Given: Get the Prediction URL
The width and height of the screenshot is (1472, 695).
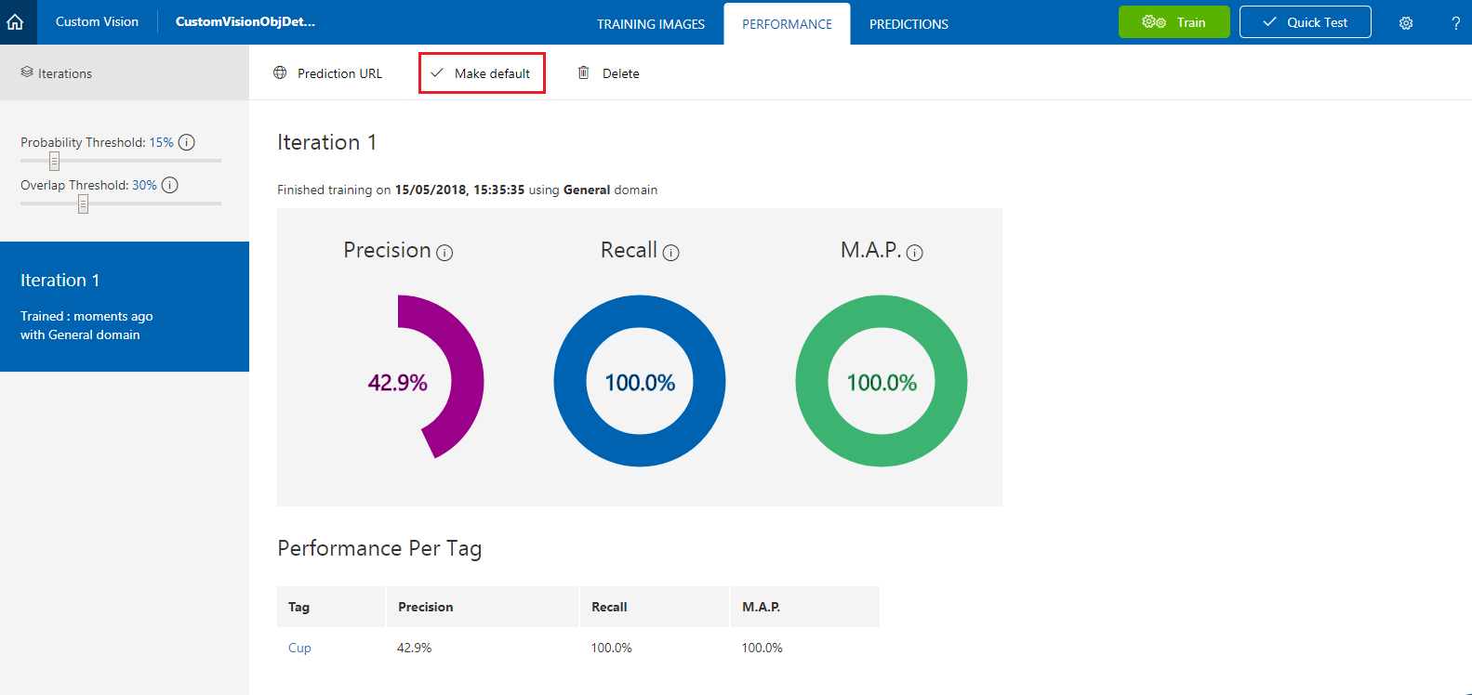Looking at the screenshot, I should tap(327, 73).
